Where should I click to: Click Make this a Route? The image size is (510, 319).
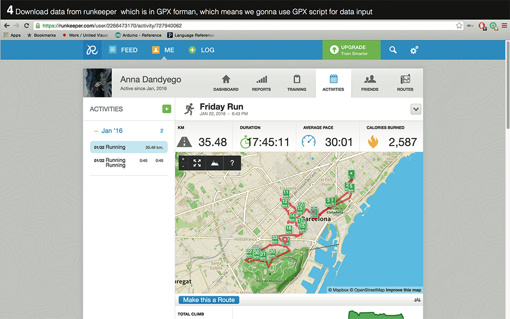(x=209, y=300)
